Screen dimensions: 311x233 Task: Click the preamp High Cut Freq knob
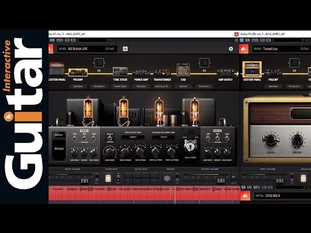172,152
